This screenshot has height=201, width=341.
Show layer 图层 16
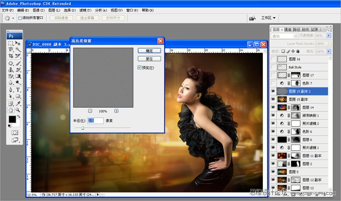coord(273,59)
